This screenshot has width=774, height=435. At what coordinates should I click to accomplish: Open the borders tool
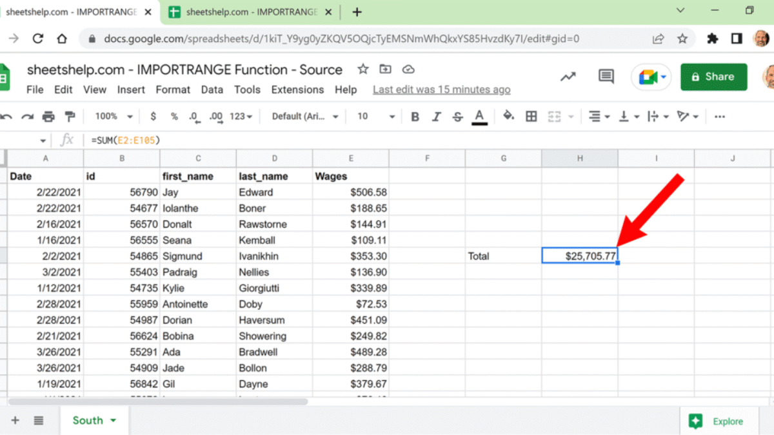point(531,117)
